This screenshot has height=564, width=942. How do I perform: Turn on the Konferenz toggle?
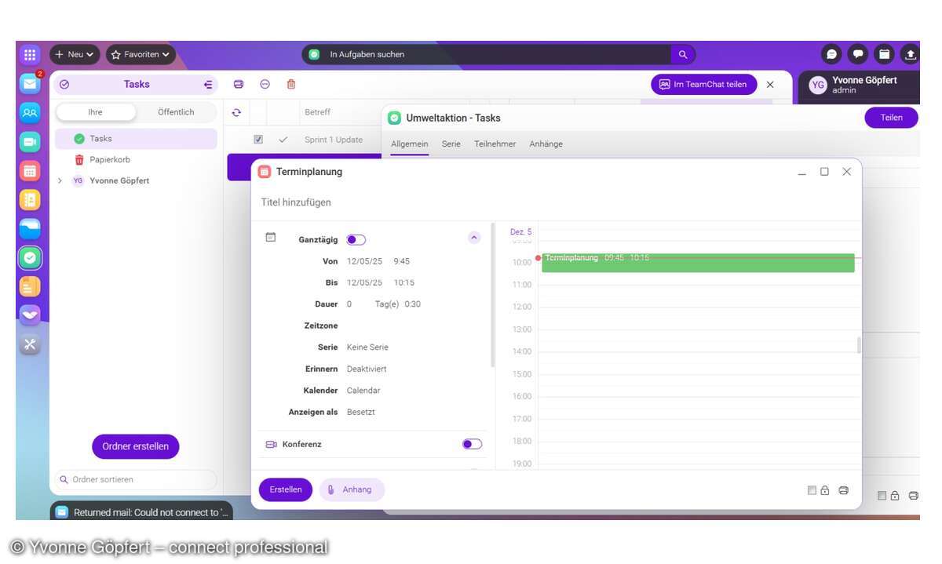pyautogui.click(x=472, y=444)
